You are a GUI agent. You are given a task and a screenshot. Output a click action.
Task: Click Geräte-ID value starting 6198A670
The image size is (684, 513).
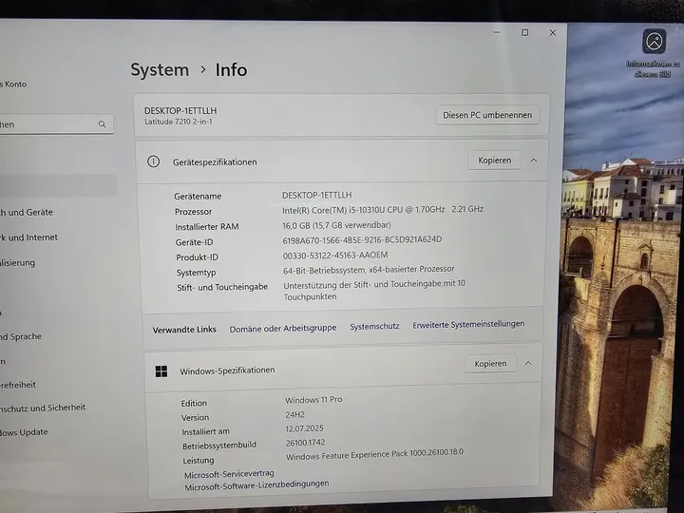(x=362, y=240)
